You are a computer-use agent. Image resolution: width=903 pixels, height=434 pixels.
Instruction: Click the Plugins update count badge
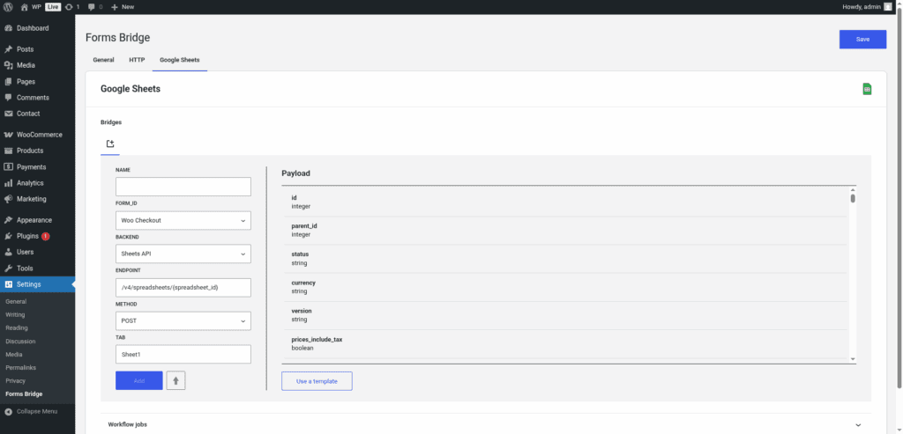pos(46,236)
